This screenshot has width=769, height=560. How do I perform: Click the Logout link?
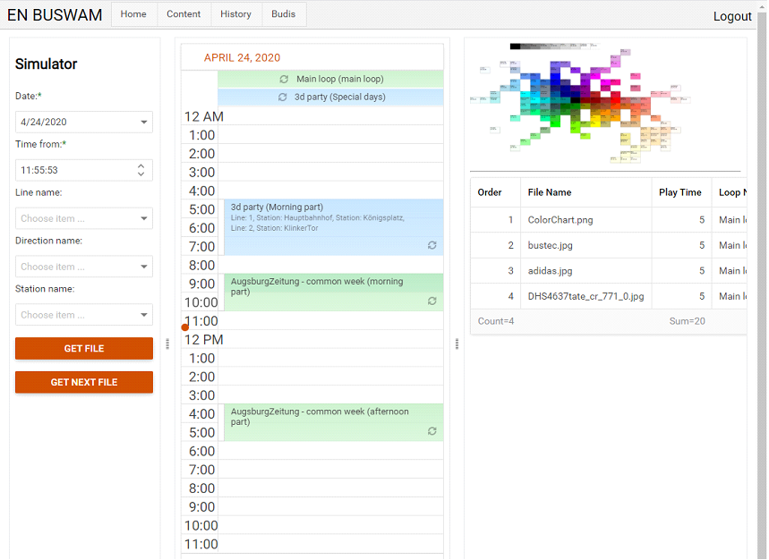732,16
